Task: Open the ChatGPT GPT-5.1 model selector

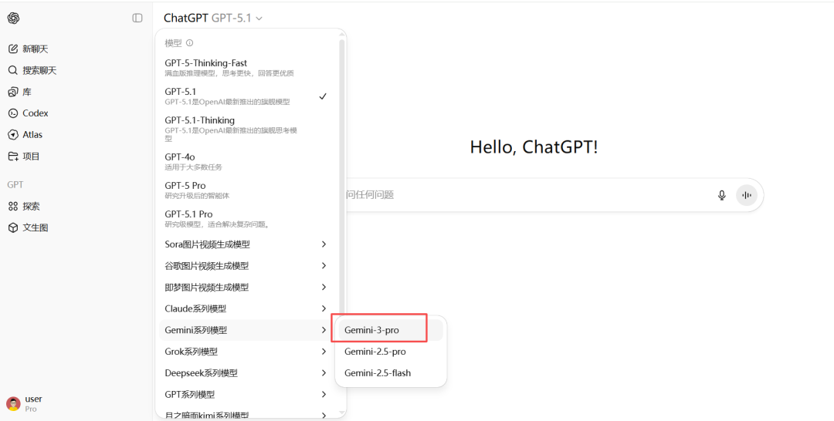Action: [x=213, y=18]
